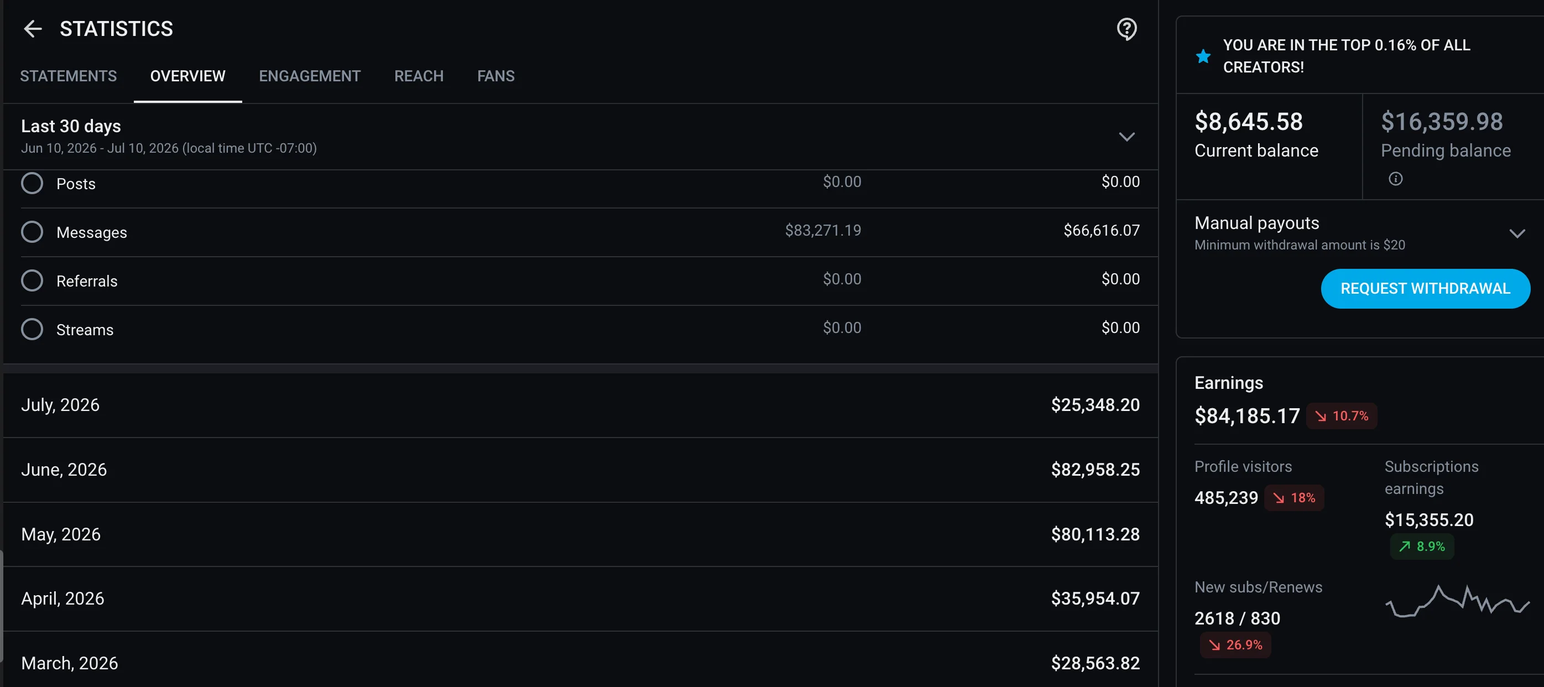Open the March, 2026 earnings row

pos(580,659)
